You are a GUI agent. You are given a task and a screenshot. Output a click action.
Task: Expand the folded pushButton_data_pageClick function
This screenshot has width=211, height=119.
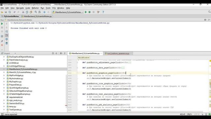point(123,68)
